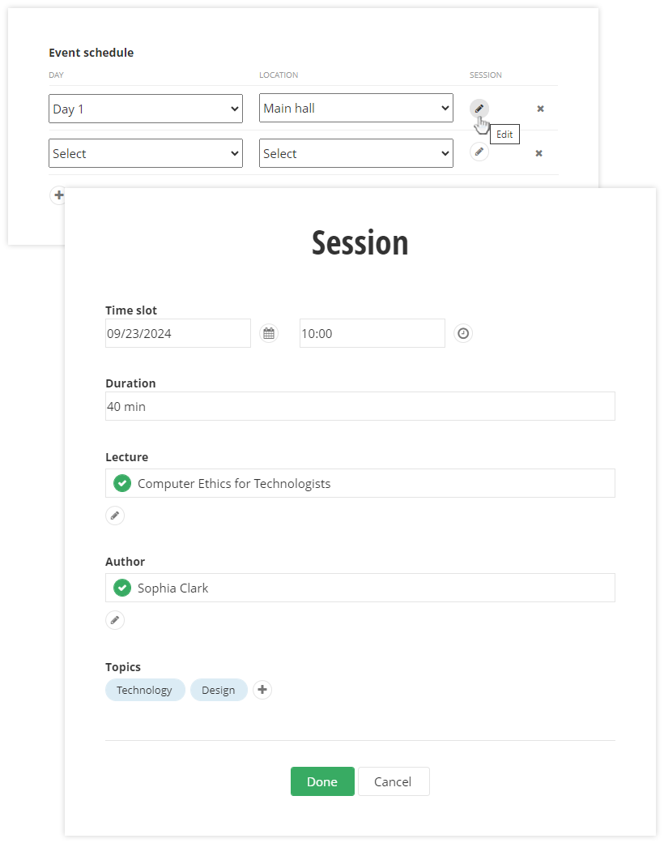Remove the Day 1 schedule row
Screen dimensions: 664x843
[x=540, y=109]
